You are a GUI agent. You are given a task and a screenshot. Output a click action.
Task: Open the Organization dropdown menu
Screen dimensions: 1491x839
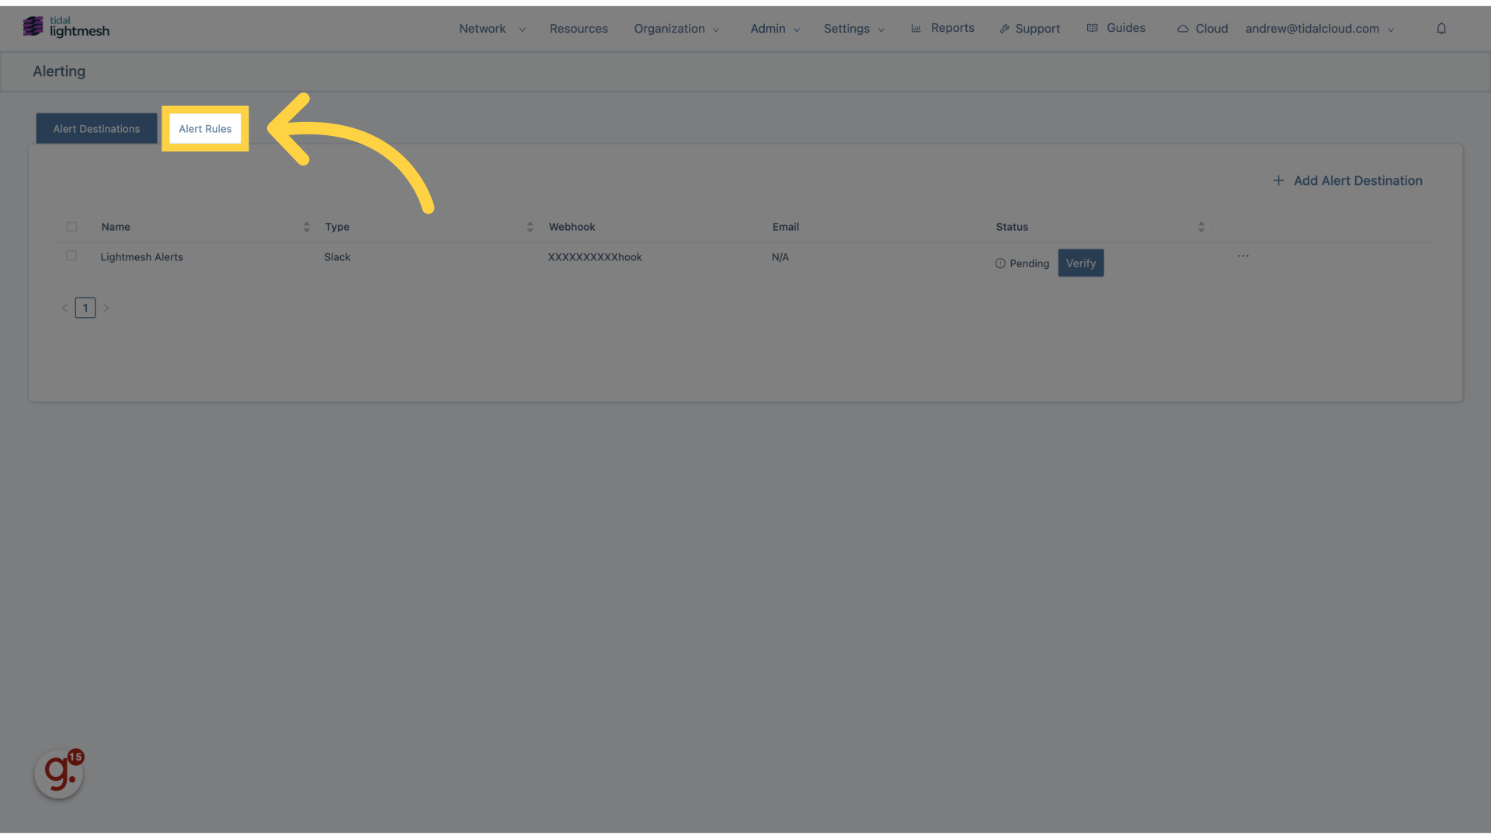pyautogui.click(x=676, y=28)
